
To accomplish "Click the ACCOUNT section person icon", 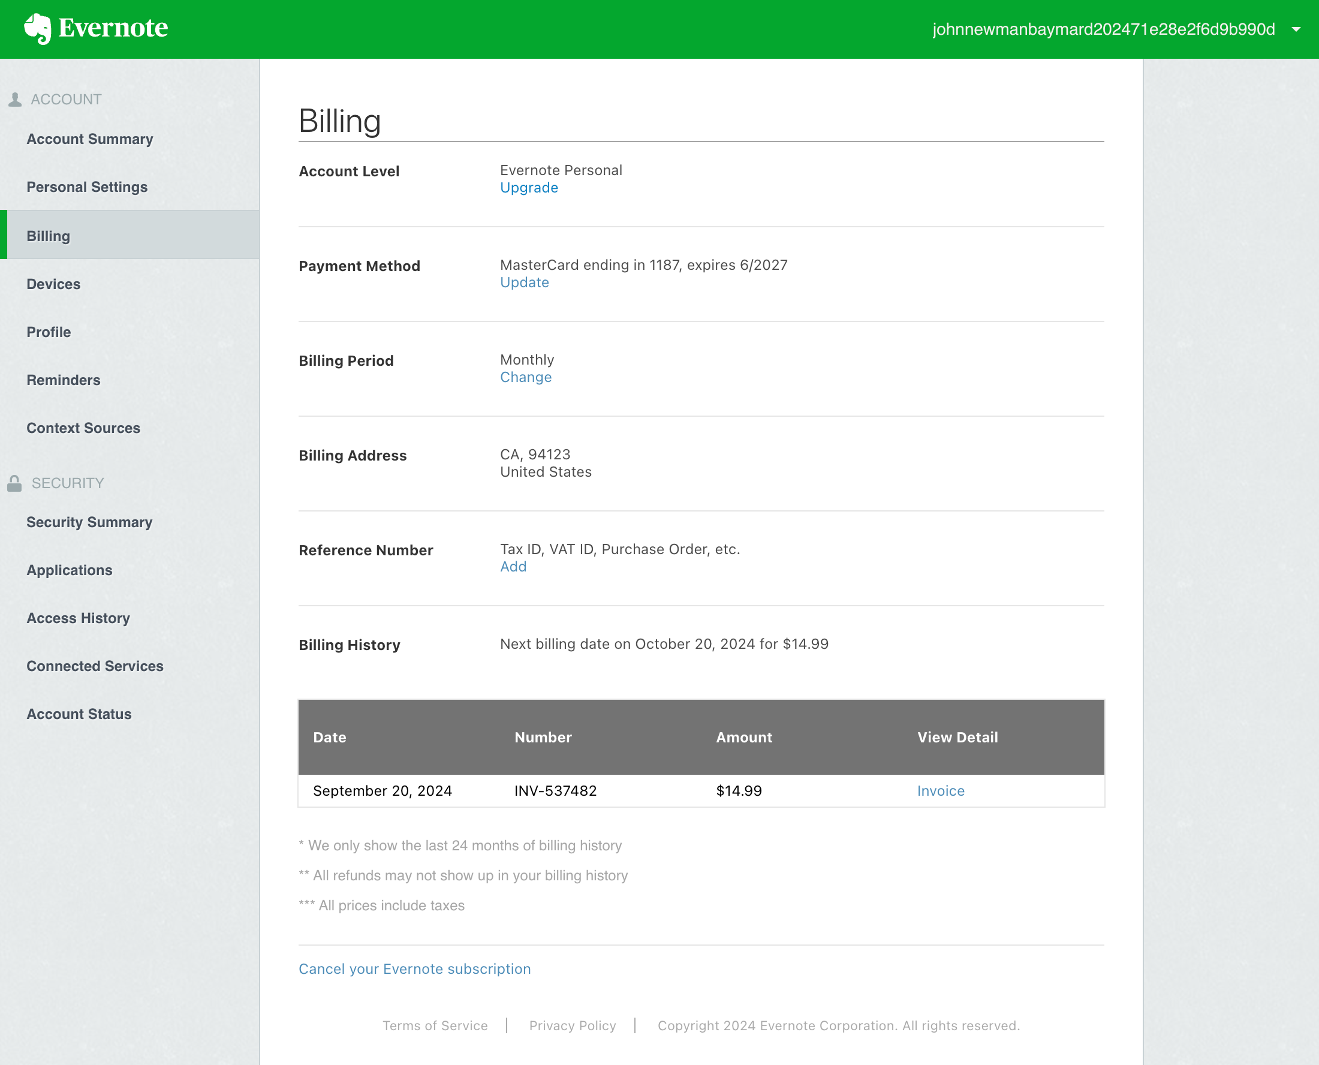I will pyautogui.click(x=14, y=98).
